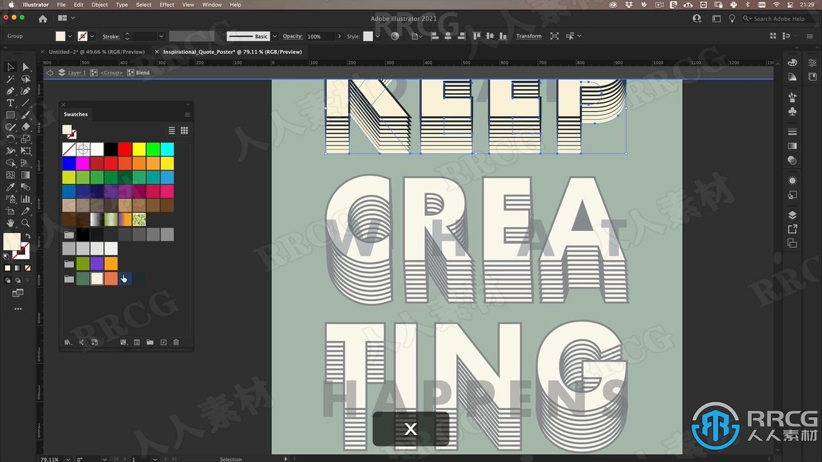Open graphic Style dropdown

pos(378,36)
